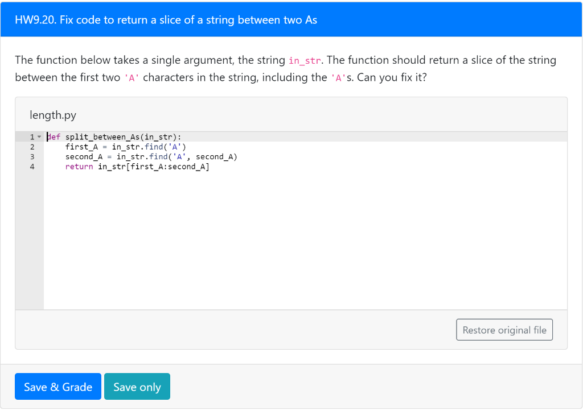This screenshot has height=410, width=583.
Task: Click line number 4 in the gutter
Action: point(32,166)
